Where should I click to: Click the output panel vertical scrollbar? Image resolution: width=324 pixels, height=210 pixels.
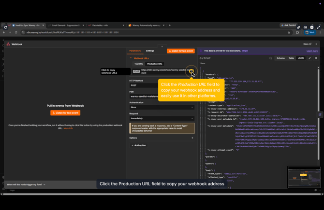point(318,113)
